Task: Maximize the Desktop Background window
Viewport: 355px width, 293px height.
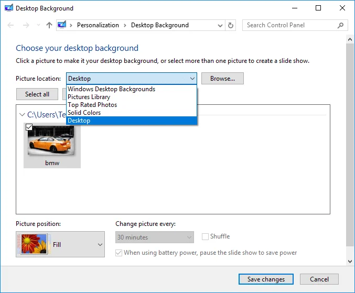Action: pos(318,8)
